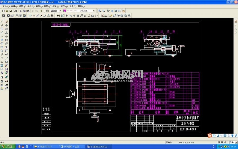Viewport: 238px width, 149px height.
Task: Open the 文件(F) menu
Action: [x=6, y=6]
